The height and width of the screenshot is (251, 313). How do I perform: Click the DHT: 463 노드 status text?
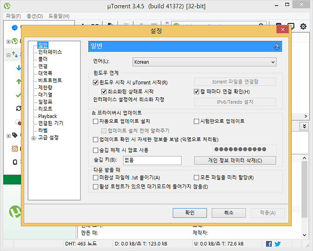[81, 244]
